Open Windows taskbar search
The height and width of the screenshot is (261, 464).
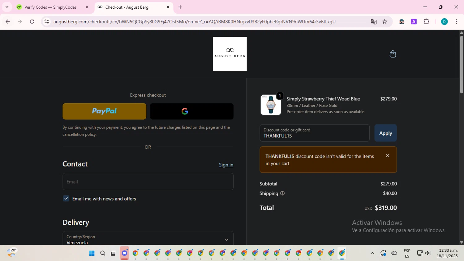click(x=103, y=253)
